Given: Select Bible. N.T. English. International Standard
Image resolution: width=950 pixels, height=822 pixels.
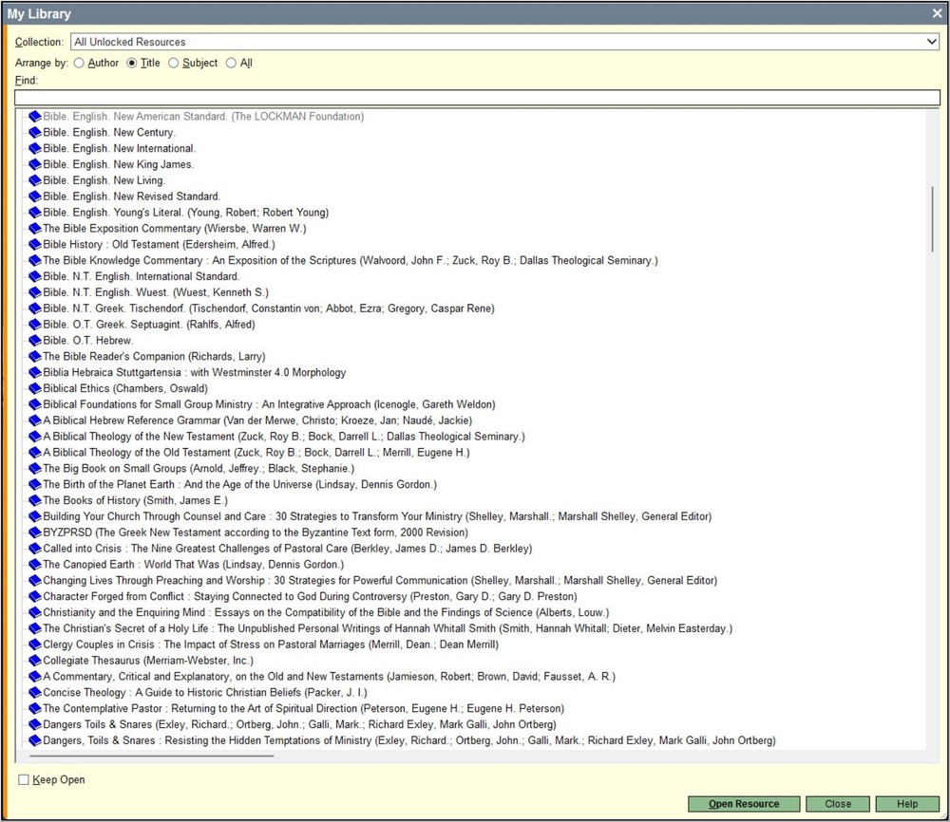Looking at the screenshot, I should (x=142, y=276).
